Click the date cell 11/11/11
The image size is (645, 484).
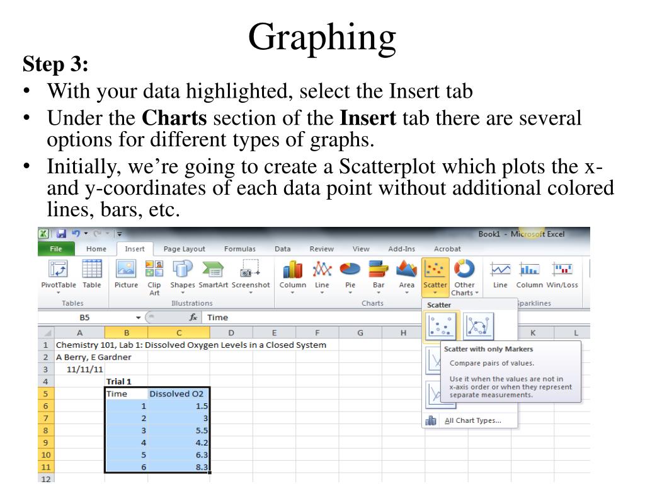[x=79, y=369]
